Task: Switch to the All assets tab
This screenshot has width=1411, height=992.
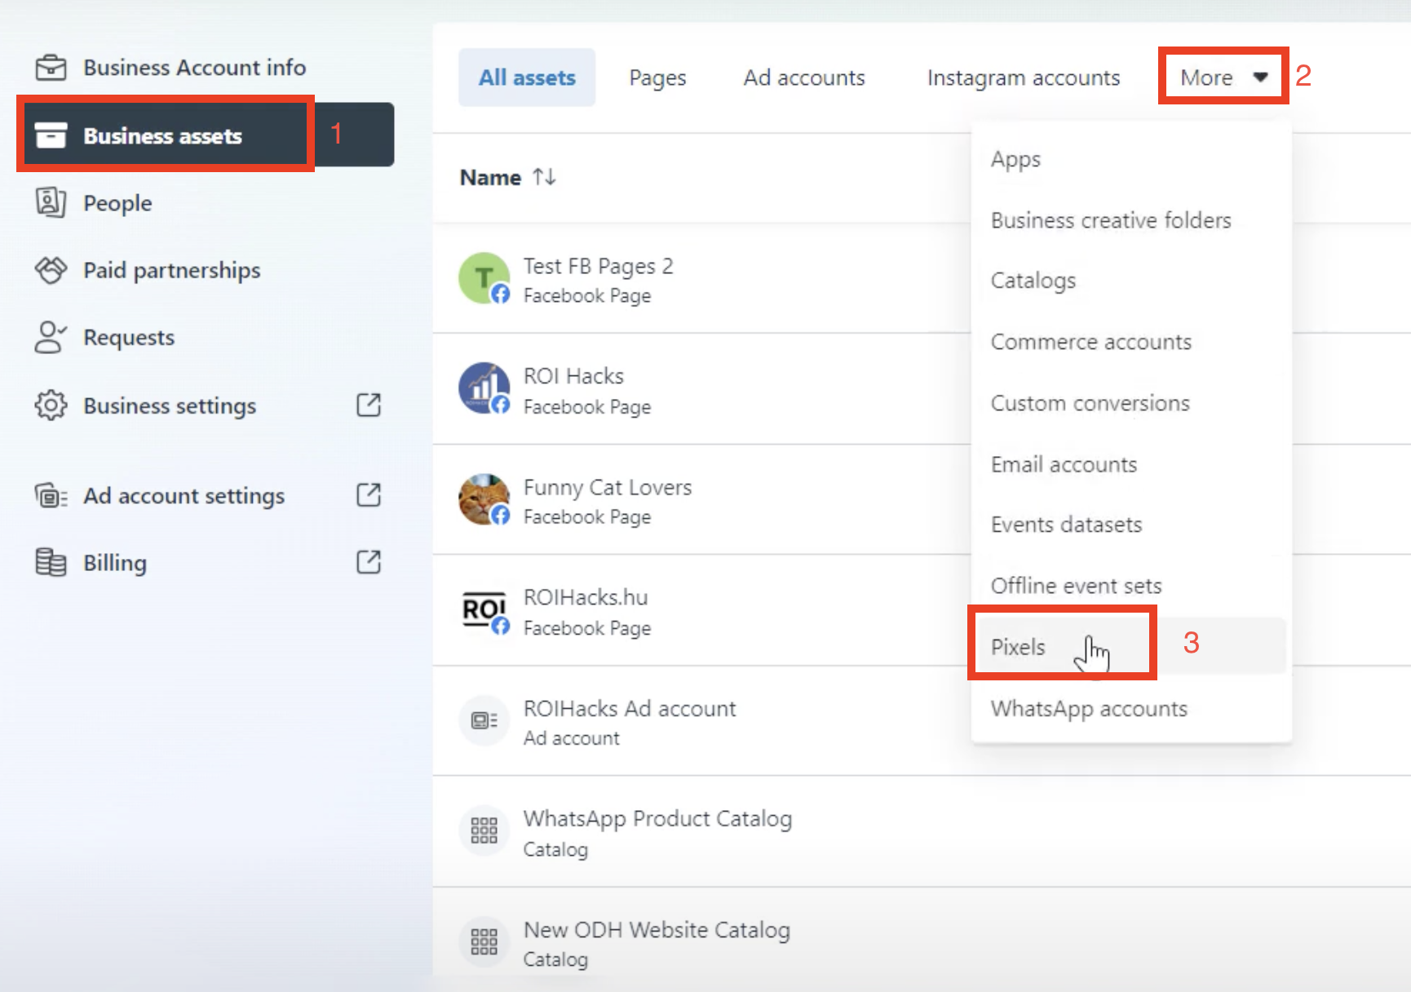Action: click(x=527, y=77)
